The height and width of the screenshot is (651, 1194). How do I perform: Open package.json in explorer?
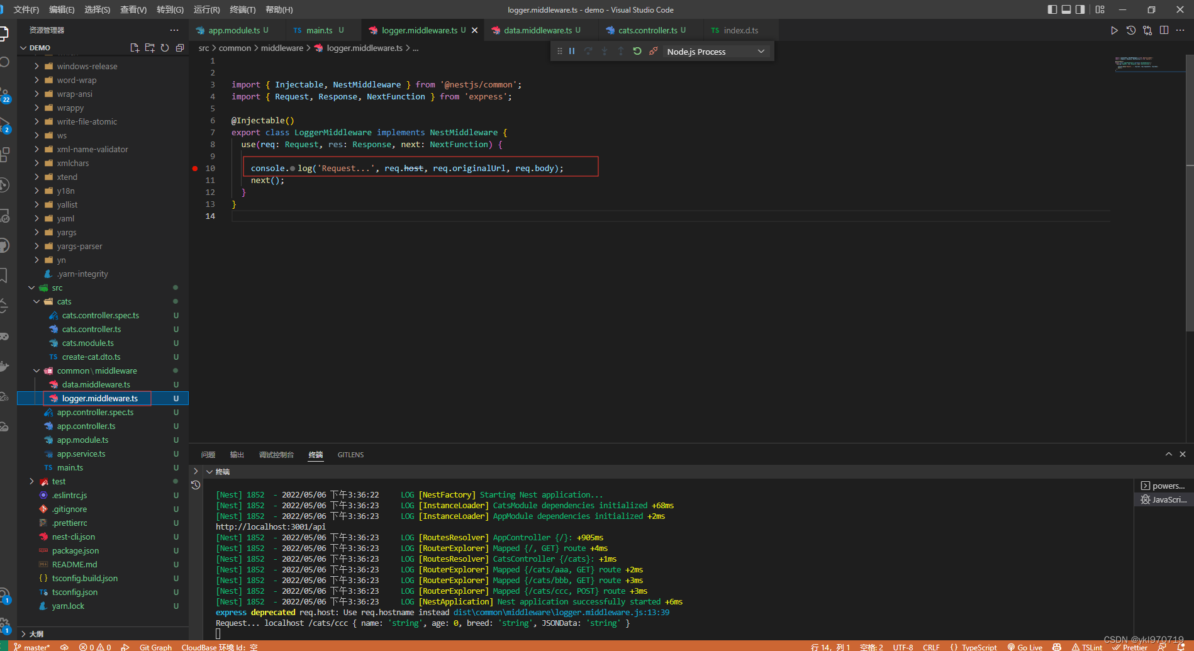pos(75,551)
